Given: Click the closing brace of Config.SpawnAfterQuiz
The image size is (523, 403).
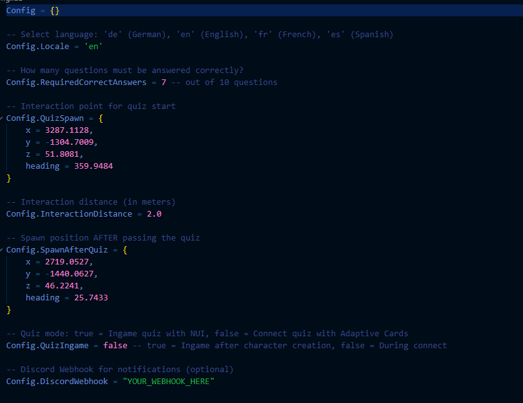Looking at the screenshot, I should tap(9, 310).
